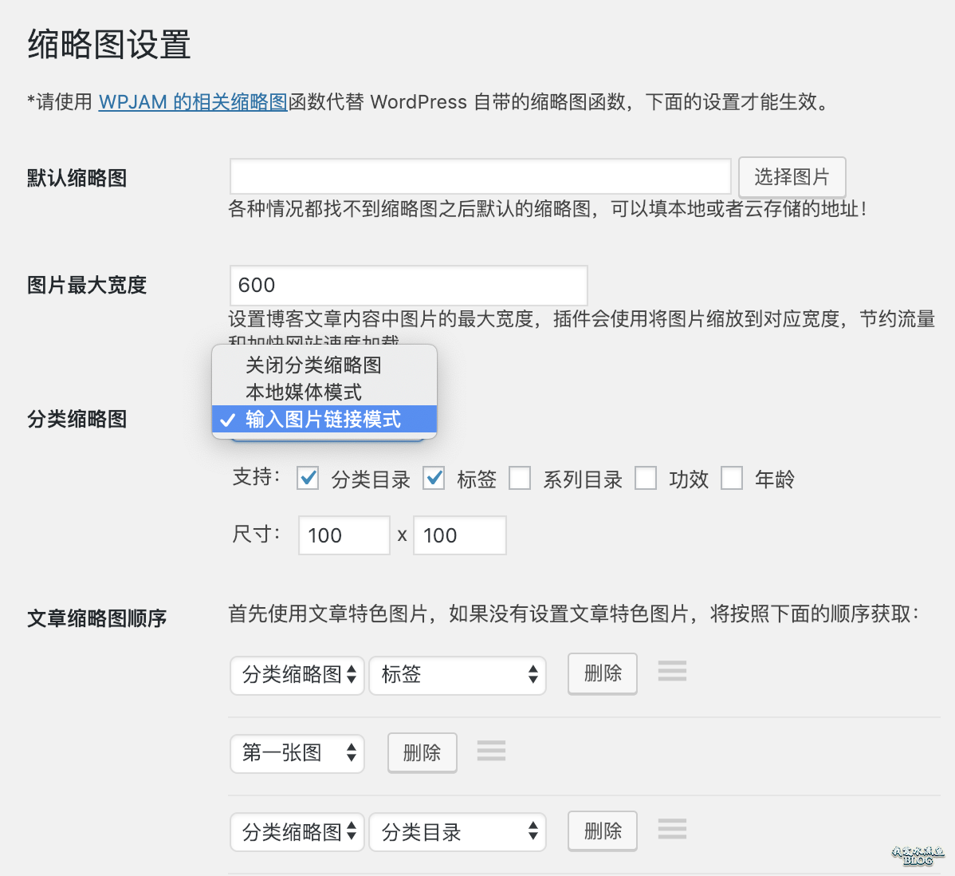Delete the 第一张图 order row
The width and height of the screenshot is (955, 876).
[422, 753]
